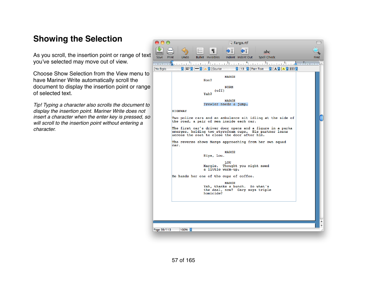Click the 'Hiya, Lou.' dialogue line
This screenshot has height=284, width=367.
(x=214, y=156)
